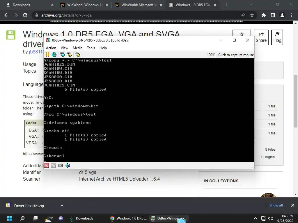Click the share page icon in address bar
Viewport: 298px width, 223px height.
click(242, 15)
